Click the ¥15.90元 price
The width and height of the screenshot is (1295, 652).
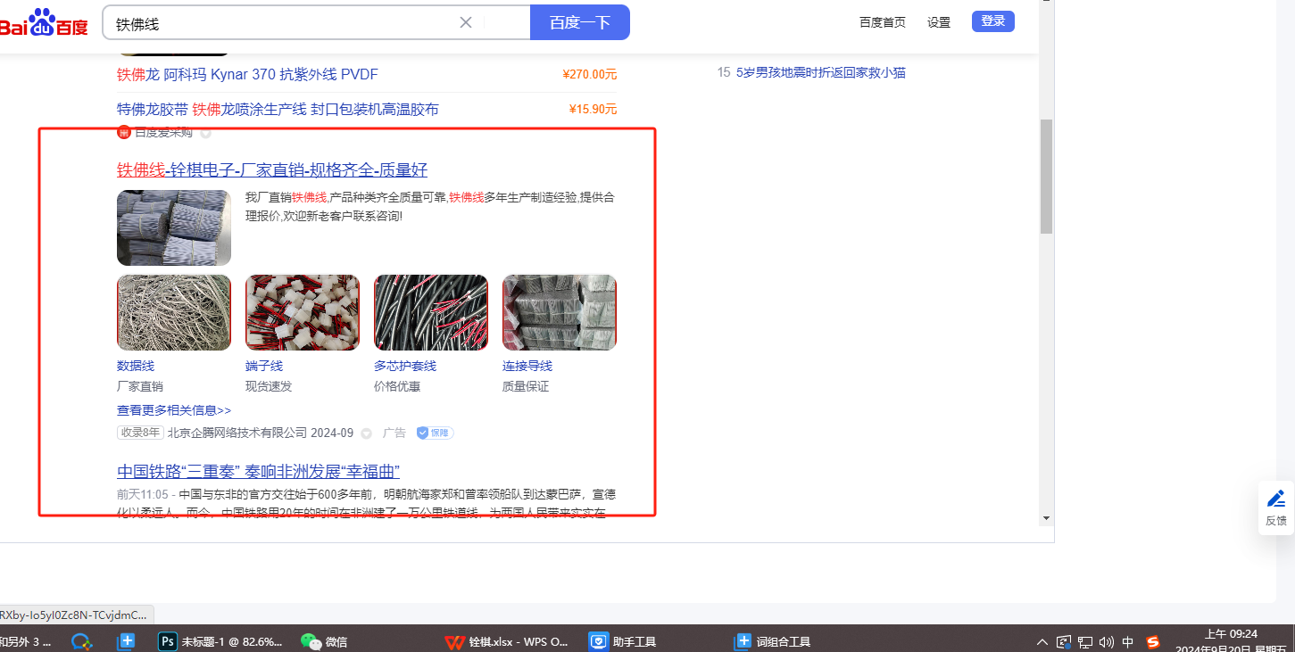593,110
